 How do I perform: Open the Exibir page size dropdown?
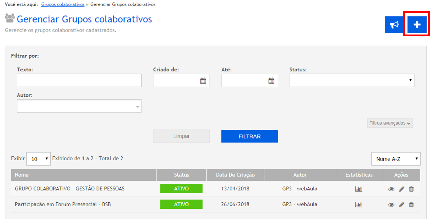39,159
